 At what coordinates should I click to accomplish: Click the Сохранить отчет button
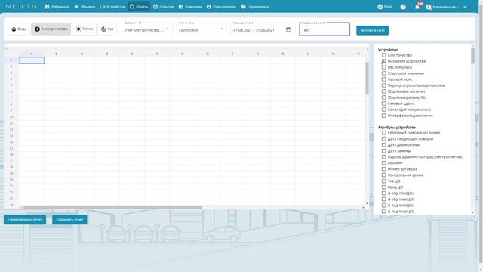tap(69, 220)
